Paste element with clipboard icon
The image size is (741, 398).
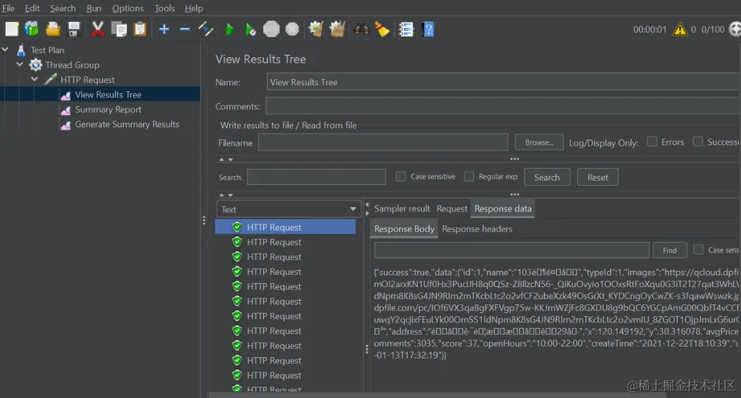pyautogui.click(x=140, y=29)
